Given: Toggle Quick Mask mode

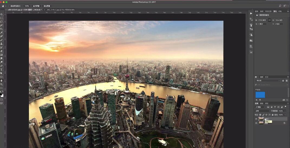Looking at the screenshot, I should pyautogui.click(x=1, y=100).
